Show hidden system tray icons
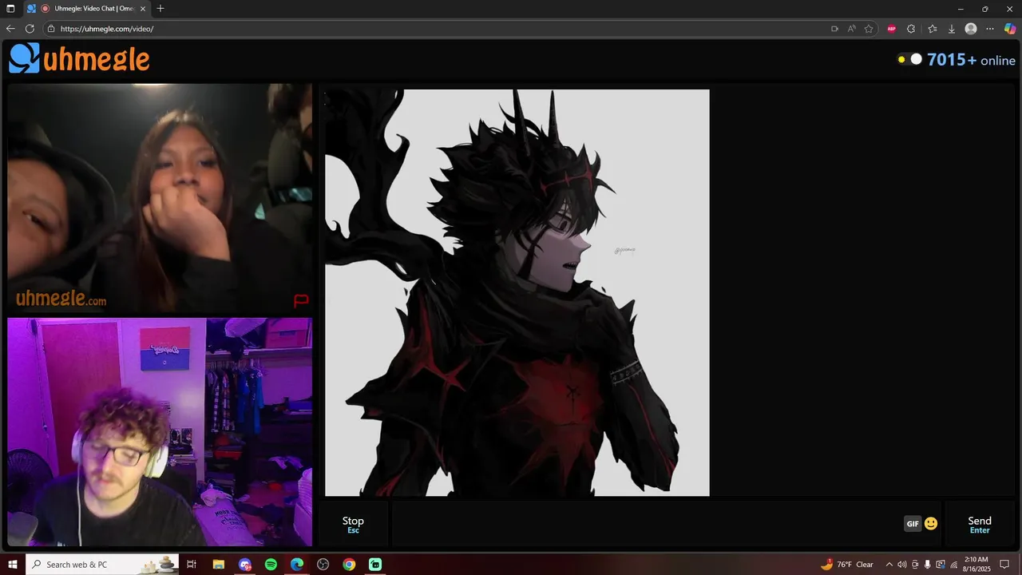This screenshot has height=575, width=1022. point(889,565)
